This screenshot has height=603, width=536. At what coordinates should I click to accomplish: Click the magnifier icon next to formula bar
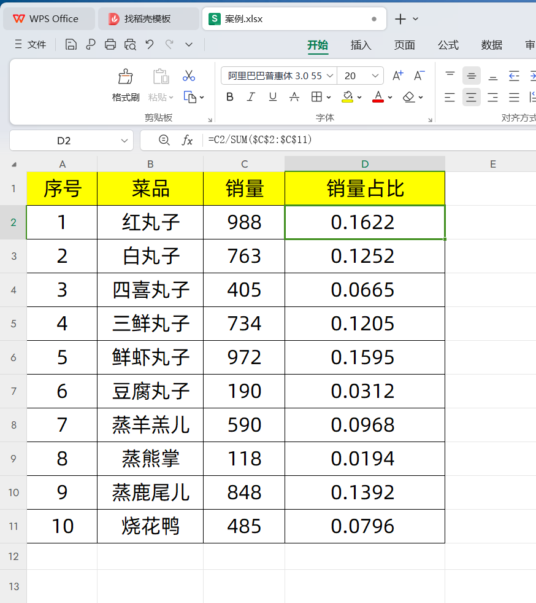164,140
